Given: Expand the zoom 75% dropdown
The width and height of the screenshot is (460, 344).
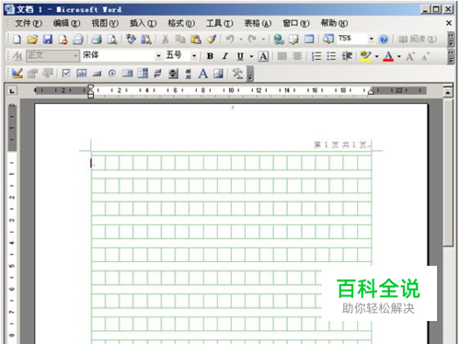Looking at the screenshot, I should tap(371, 39).
